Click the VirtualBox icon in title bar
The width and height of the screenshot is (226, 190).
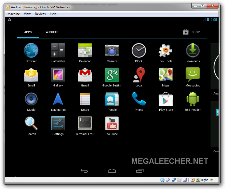click(8, 7)
